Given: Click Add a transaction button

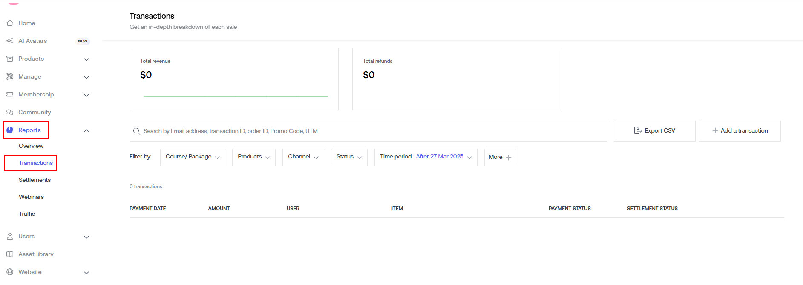Looking at the screenshot, I should [x=740, y=131].
